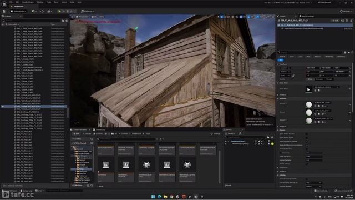Click the save level icon in toolbar

pyautogui.click(x=4, y=11)
